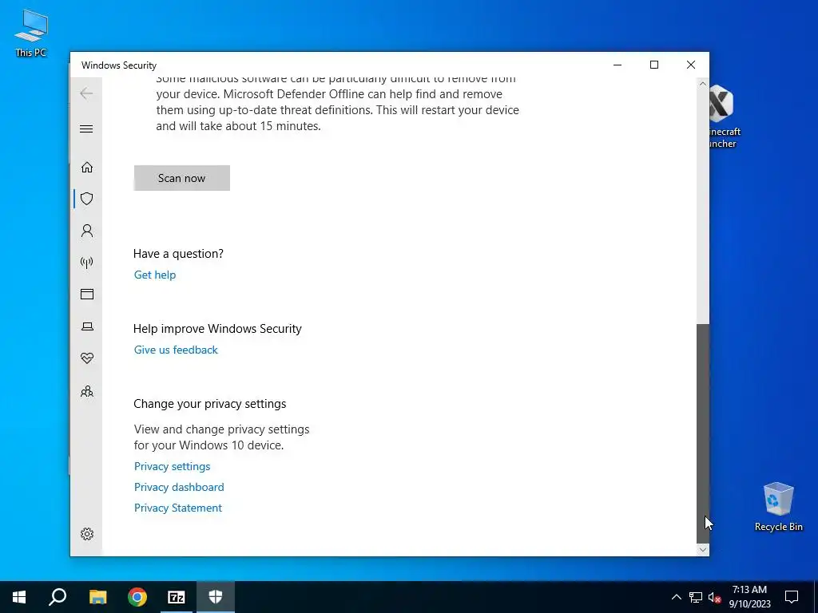Click the Scan now button
Viewport: 818px width, 613px height.
181,178
